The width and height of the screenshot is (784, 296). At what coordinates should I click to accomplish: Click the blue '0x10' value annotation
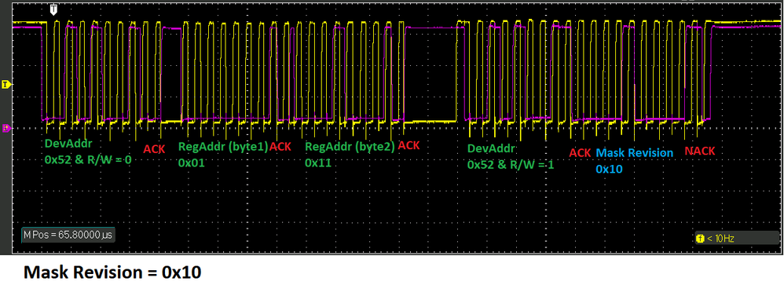609,169
